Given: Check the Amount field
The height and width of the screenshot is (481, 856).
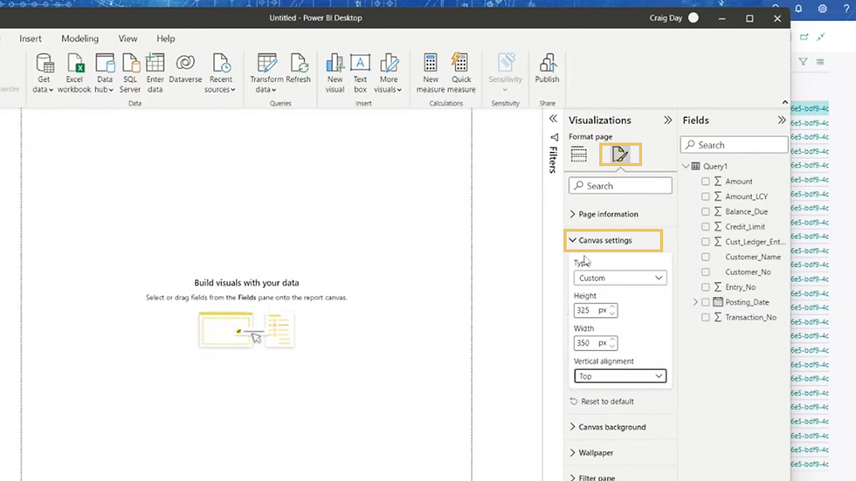Looking at the screenshot, I should [706, 181].
